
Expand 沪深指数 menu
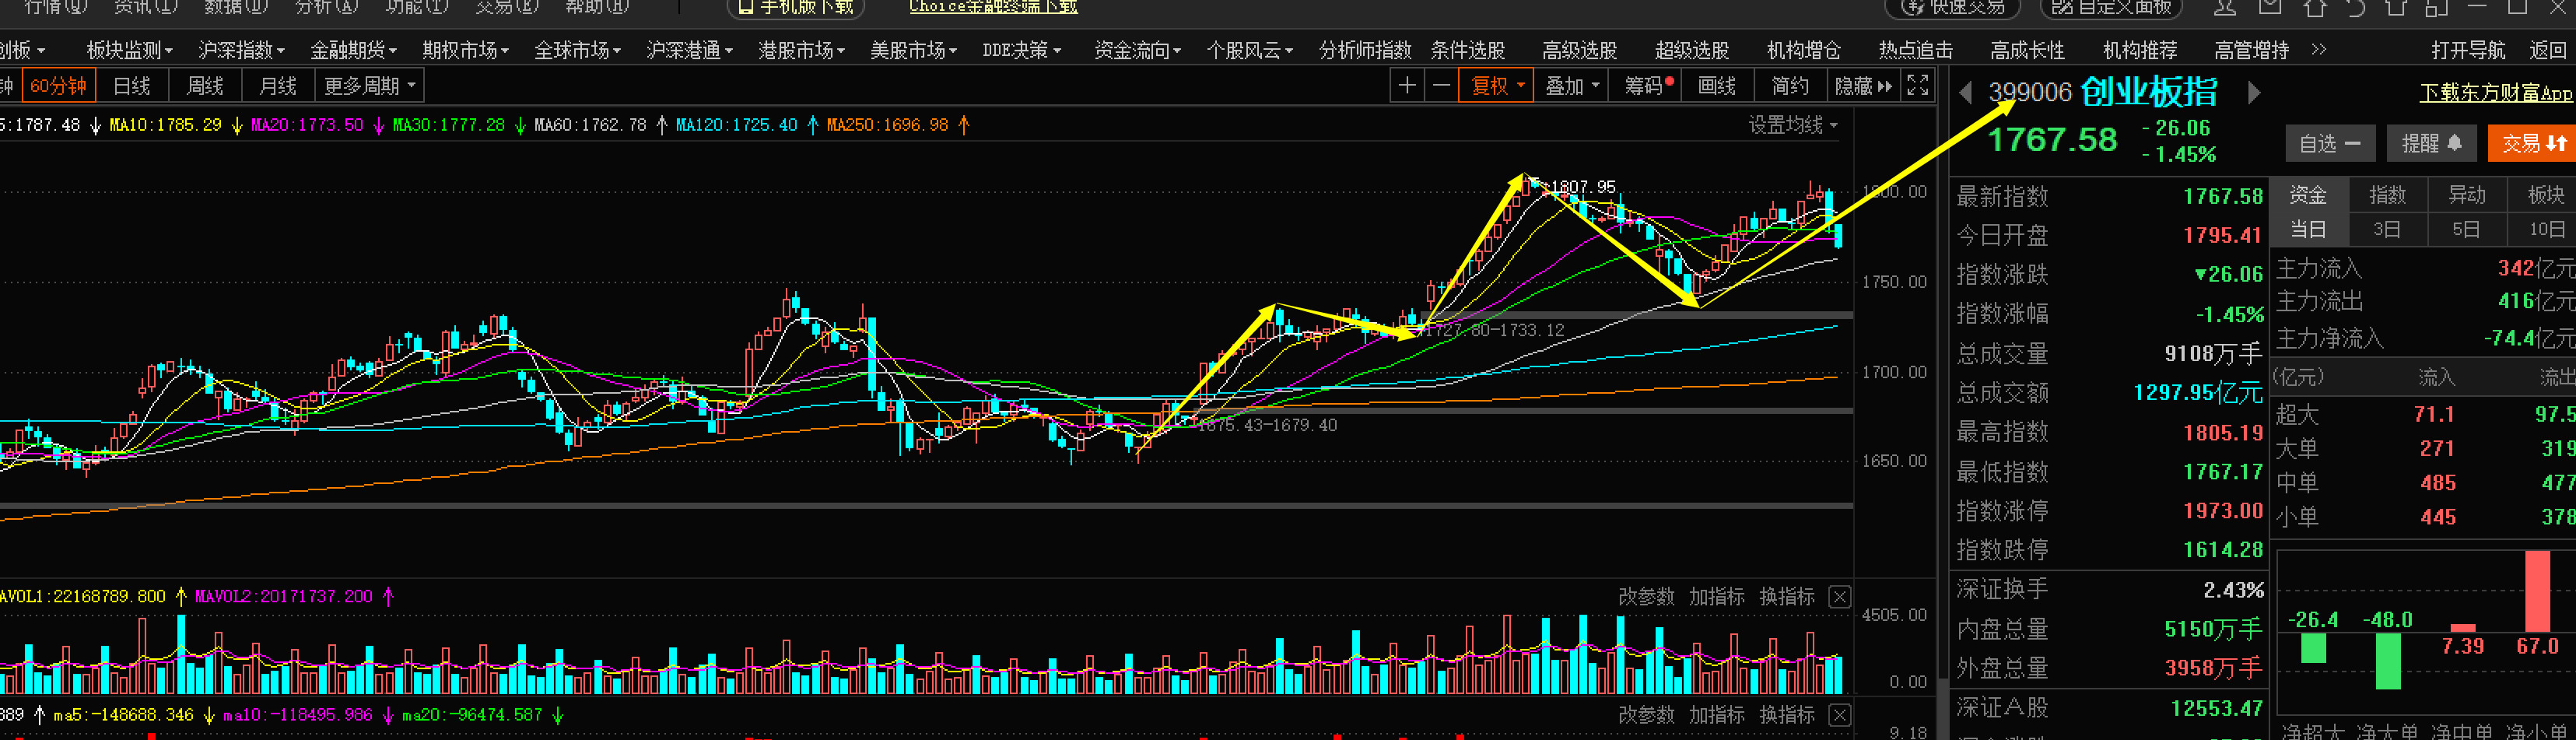point(241,50)
